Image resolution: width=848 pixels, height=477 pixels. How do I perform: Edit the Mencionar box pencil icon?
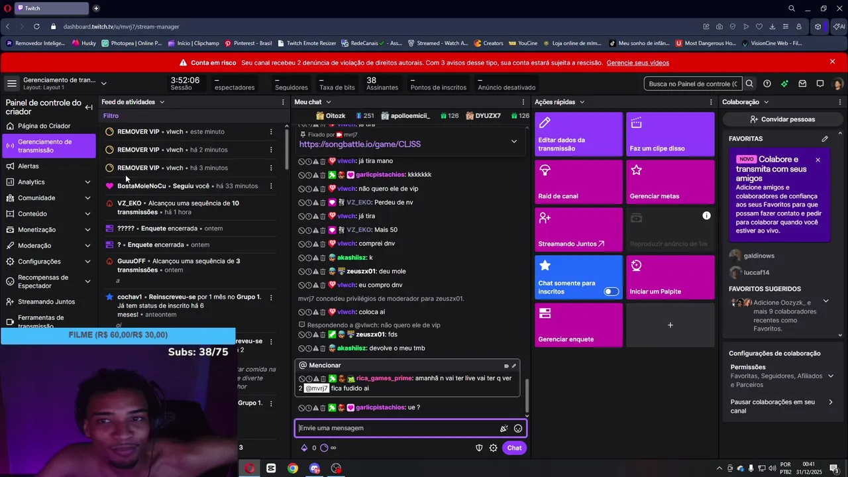pyautogui.click(x=513, y=366)
